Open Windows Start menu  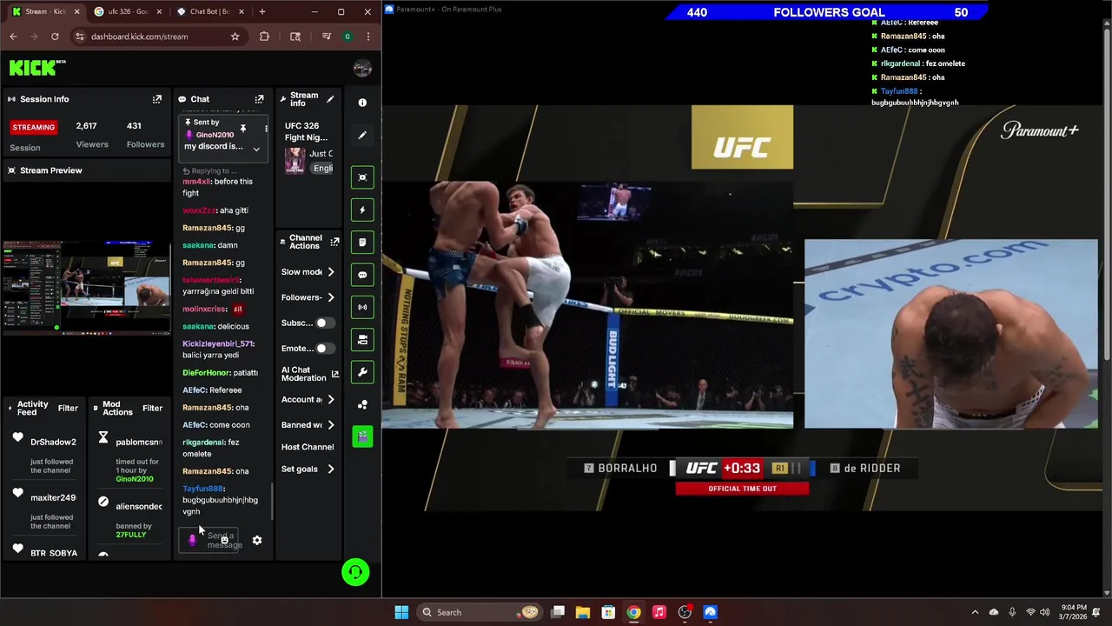pyautogui.click(x=401, y=612)
